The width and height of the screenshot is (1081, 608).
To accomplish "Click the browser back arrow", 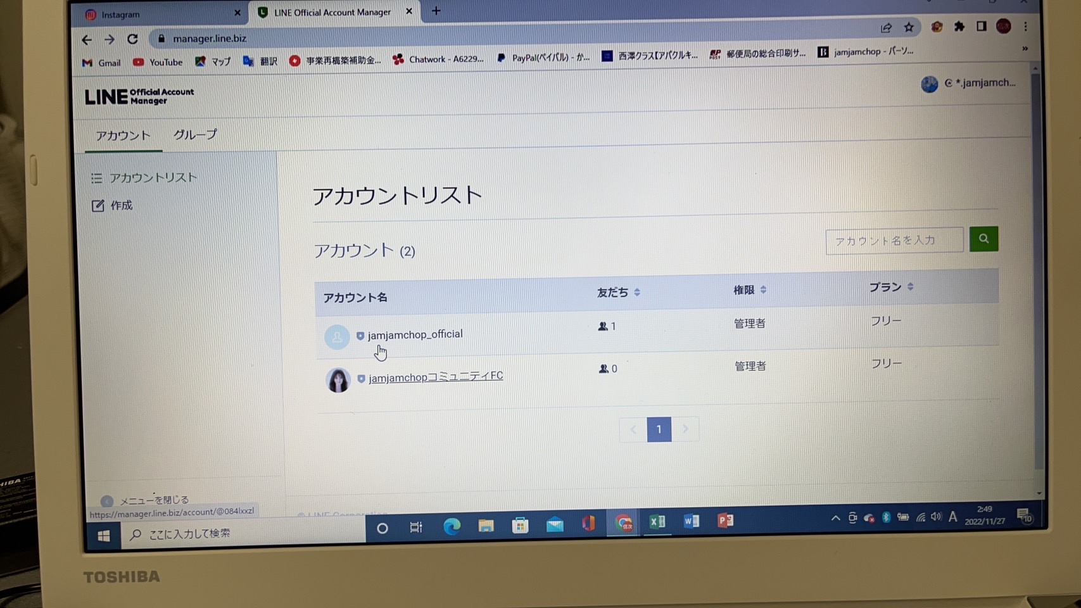I will (87, 39).
